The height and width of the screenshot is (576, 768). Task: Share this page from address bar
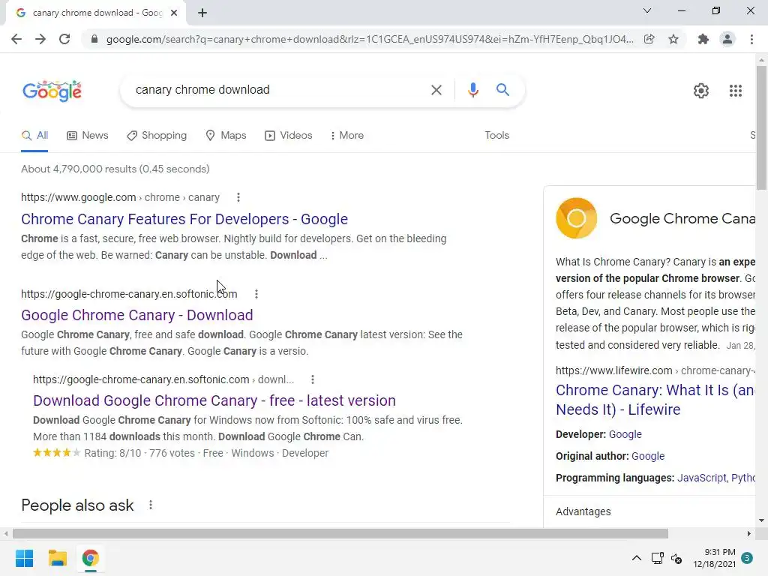click(x=649, y=39)
